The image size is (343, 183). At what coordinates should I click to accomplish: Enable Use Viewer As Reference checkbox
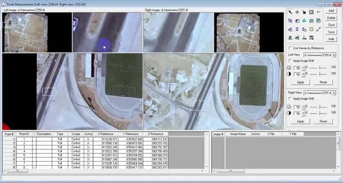290,48
